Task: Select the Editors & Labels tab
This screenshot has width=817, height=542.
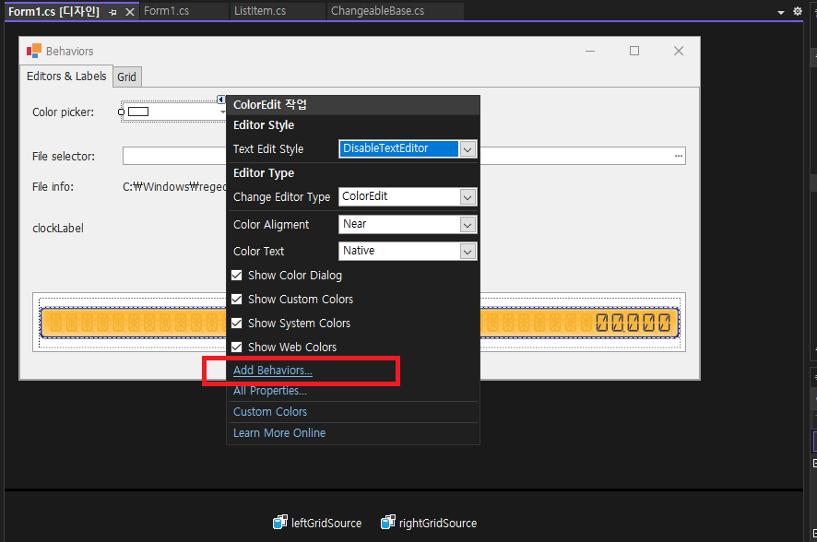Action: [x=66, y=76]
